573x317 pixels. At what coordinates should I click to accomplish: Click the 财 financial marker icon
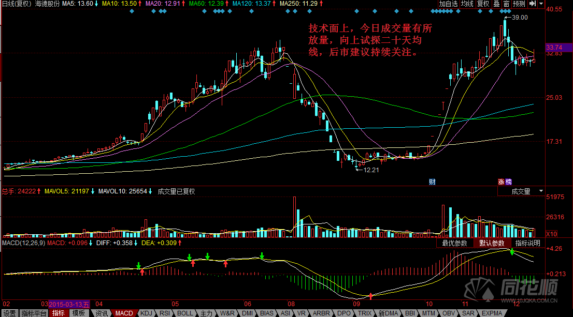click(x=432, y=182)
